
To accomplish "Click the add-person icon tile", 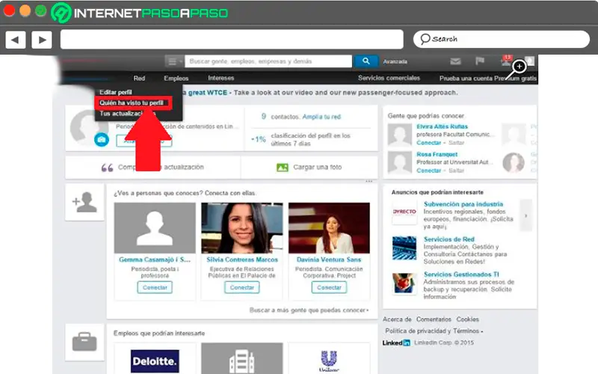I will [84, 202].
